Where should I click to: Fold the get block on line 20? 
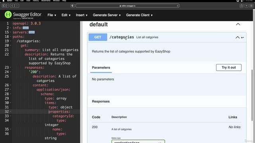pyautogui.click(x=10, y=46)
